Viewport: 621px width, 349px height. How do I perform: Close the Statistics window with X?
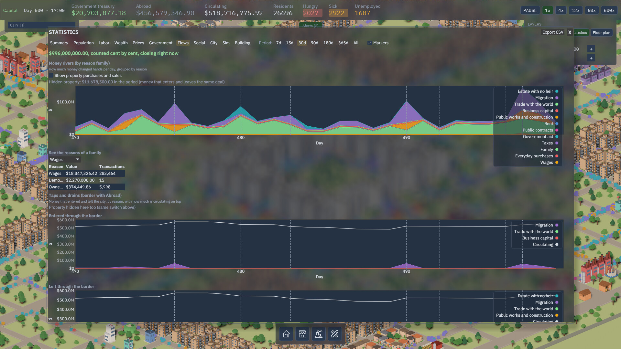point(570,32)
